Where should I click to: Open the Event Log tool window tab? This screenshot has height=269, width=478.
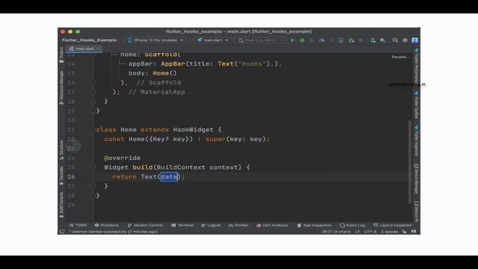[353, 226]
